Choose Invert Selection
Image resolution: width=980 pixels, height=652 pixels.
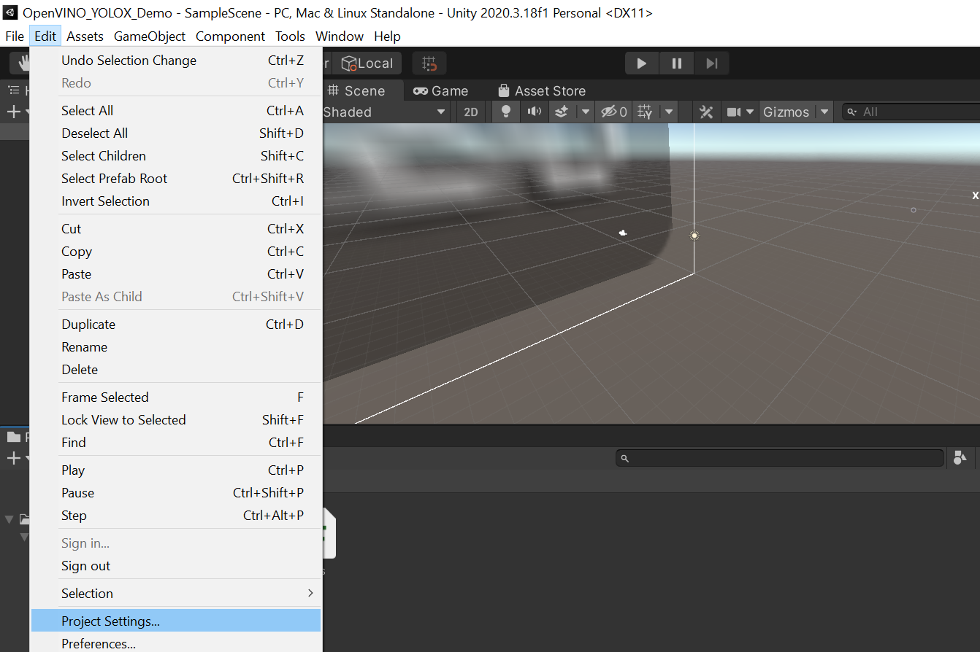[x=176, y=201]
